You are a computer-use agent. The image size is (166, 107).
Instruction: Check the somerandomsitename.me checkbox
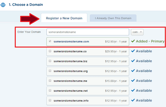tap(50, 81)
